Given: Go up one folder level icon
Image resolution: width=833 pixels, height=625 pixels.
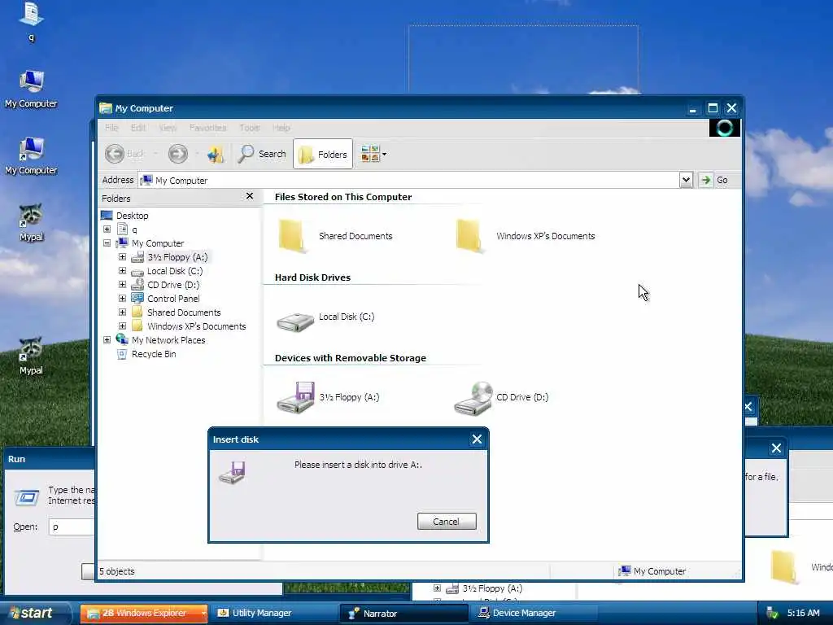Looking at the screenshot, I should tap(215, 154).
